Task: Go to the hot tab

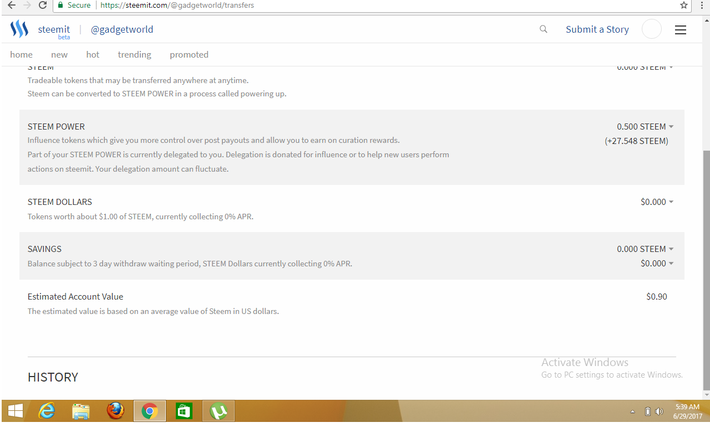Action: 93,54
